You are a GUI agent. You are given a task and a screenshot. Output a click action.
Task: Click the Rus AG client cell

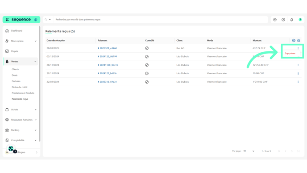180,48
